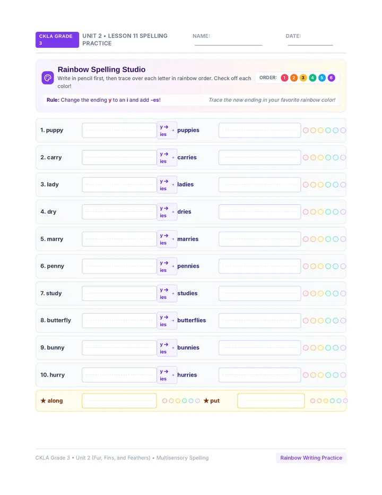
Task: Click the first writing box for carry
Action: point(119,157)
